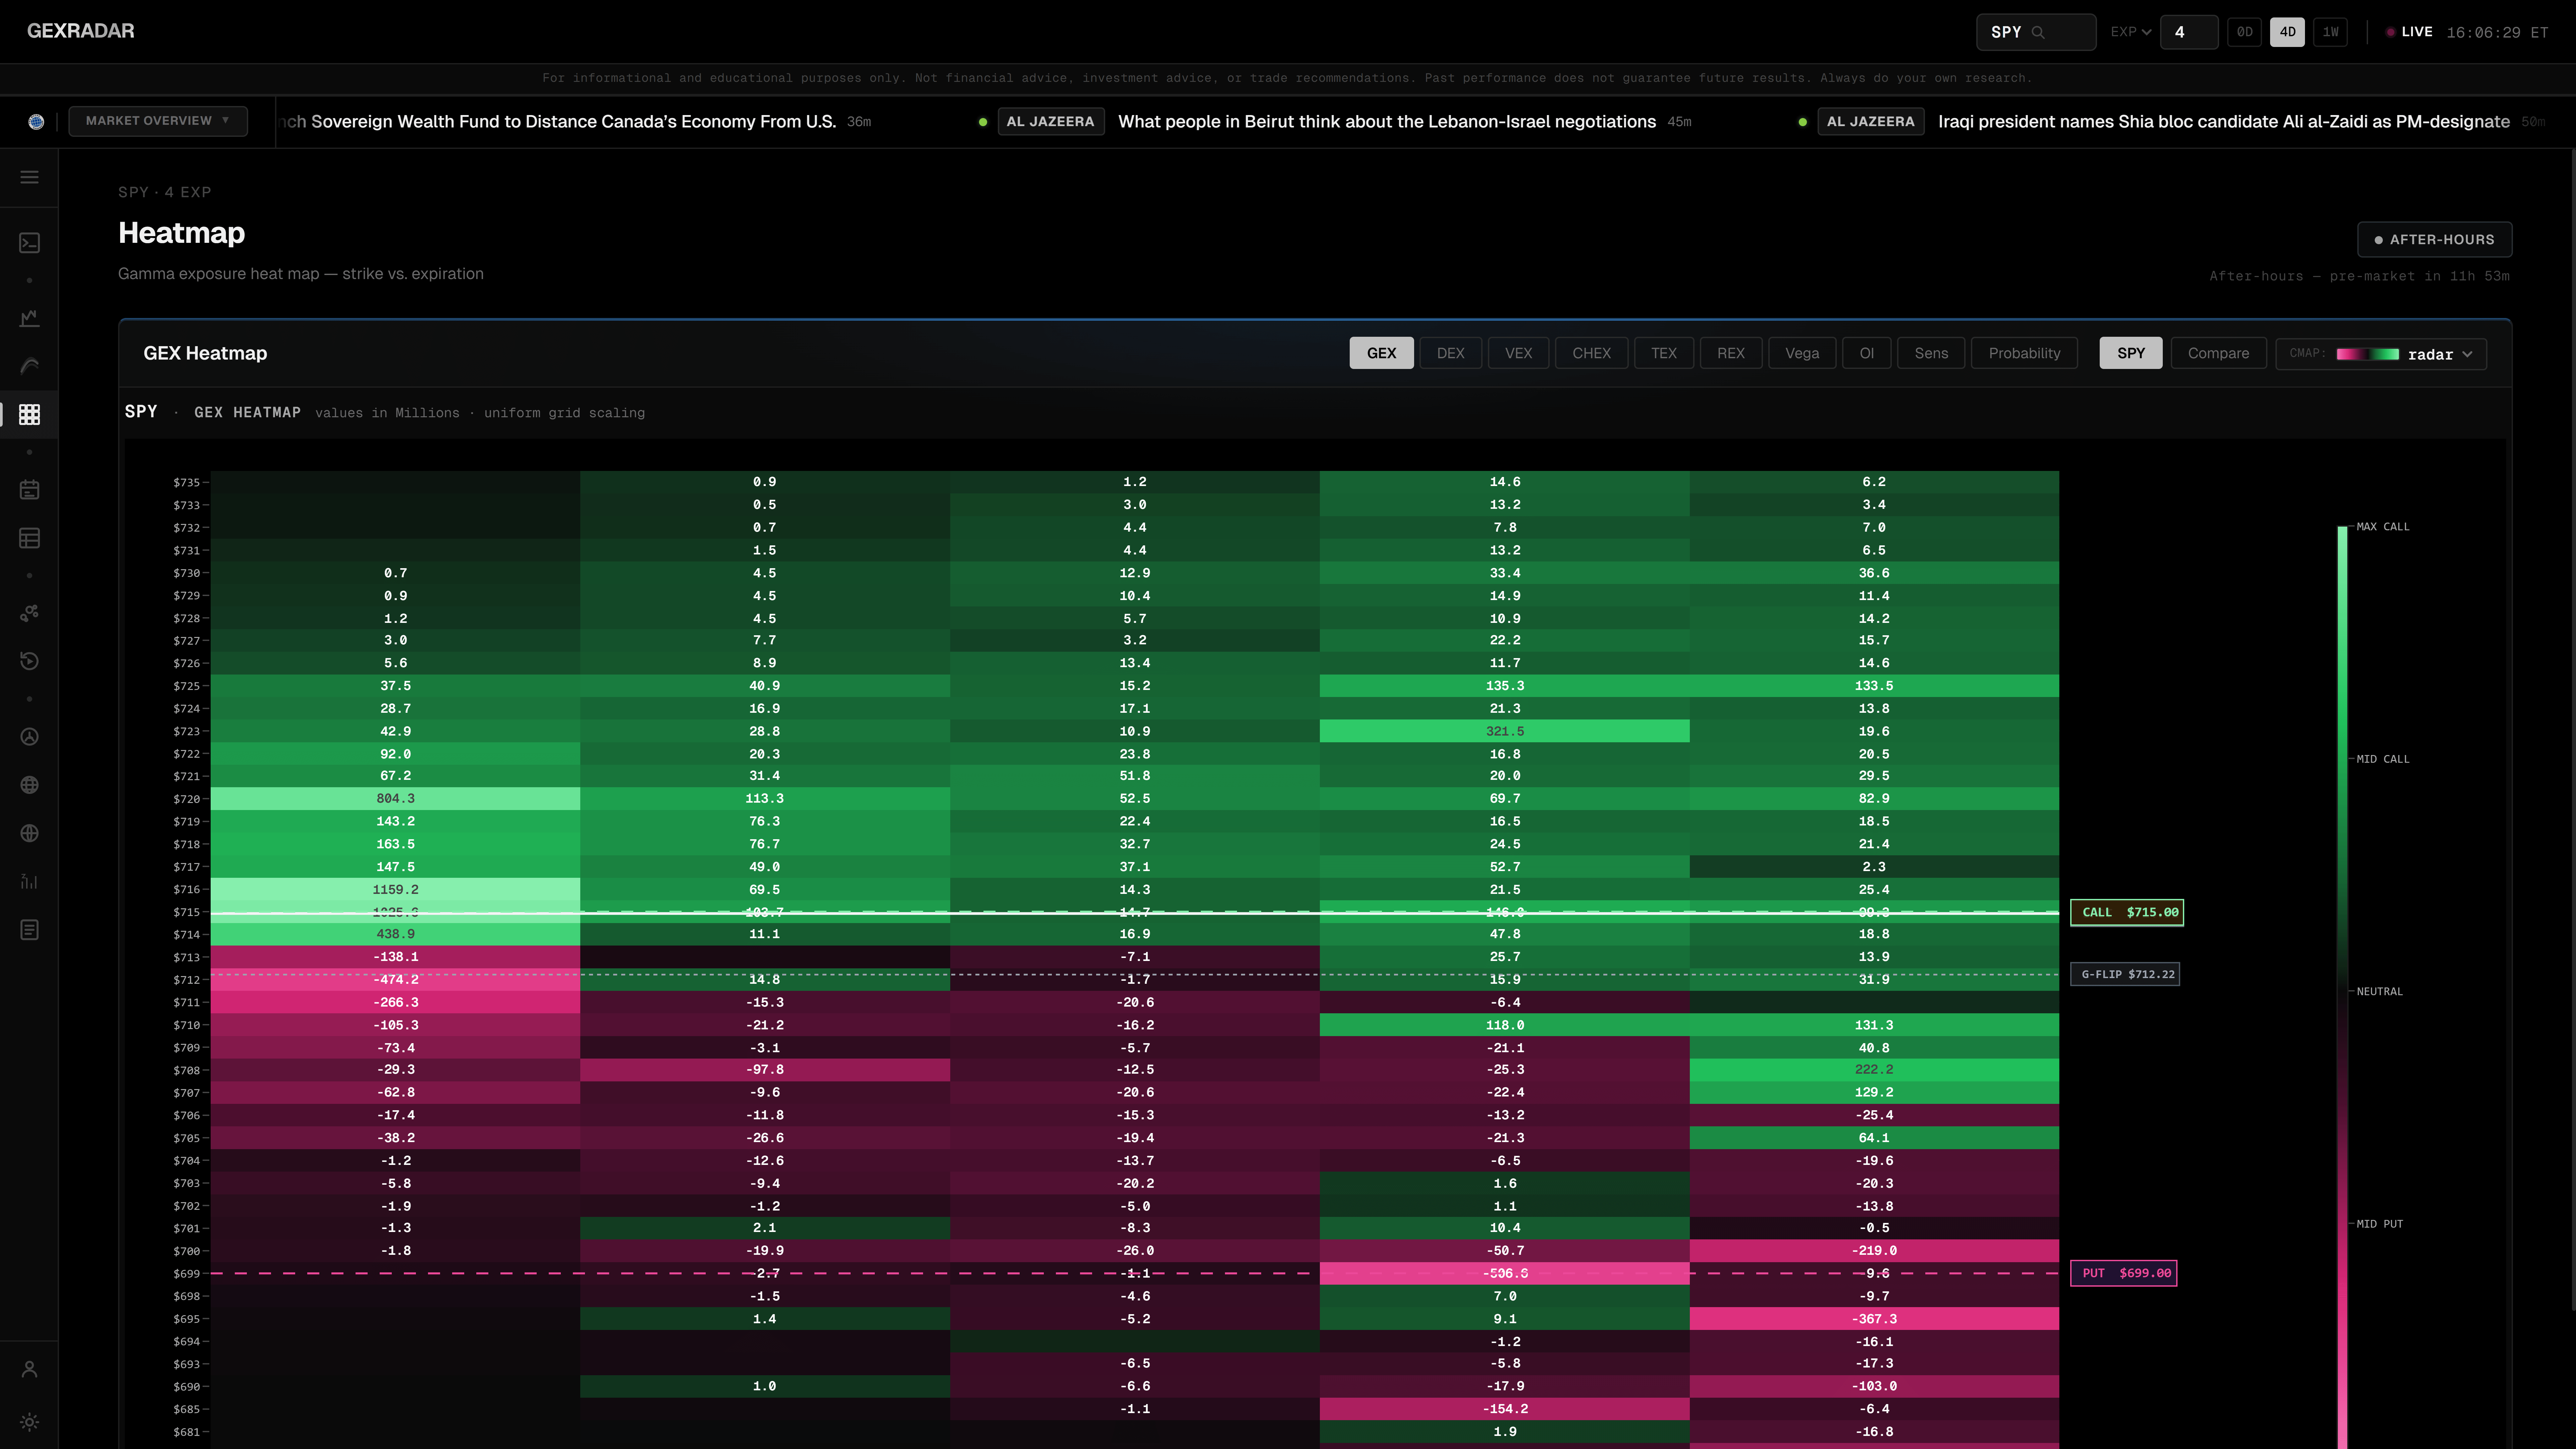The width and height of the screenshot is (2576, 1449).
Task: Expand the Market Overview dropdown
Action: click(x=158, y=121)
